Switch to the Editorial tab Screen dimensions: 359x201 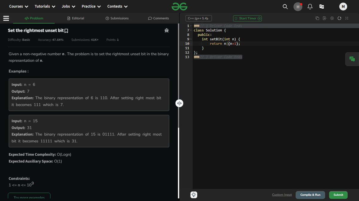76,18
